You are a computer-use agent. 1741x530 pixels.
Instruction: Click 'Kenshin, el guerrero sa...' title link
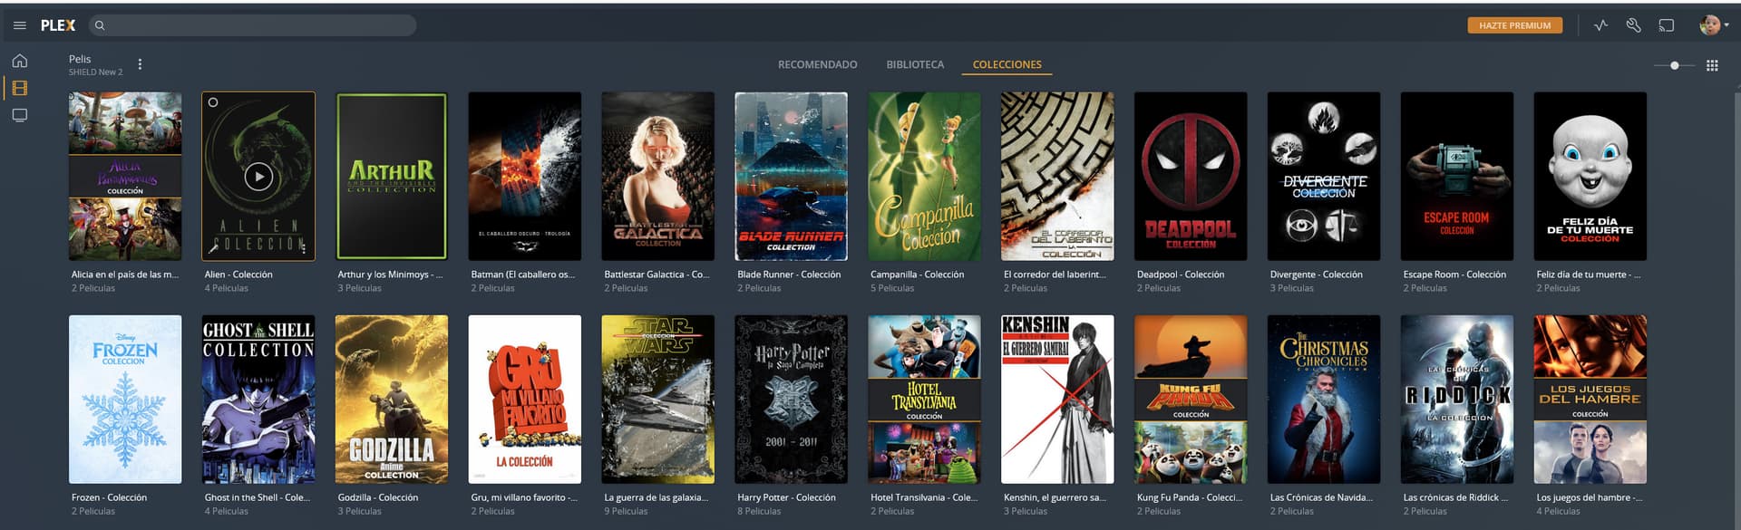pos(1055,497)
